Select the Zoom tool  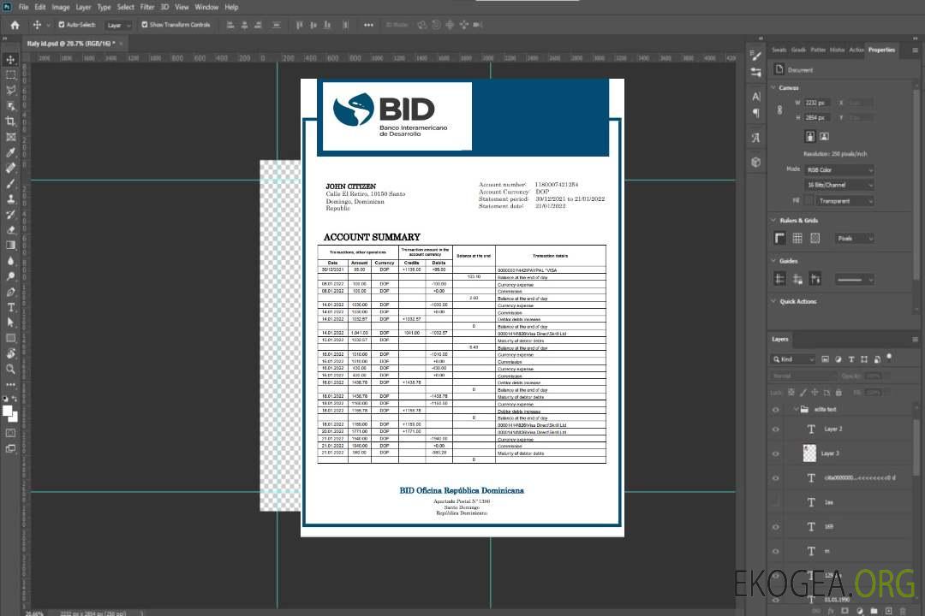[10, 369]
